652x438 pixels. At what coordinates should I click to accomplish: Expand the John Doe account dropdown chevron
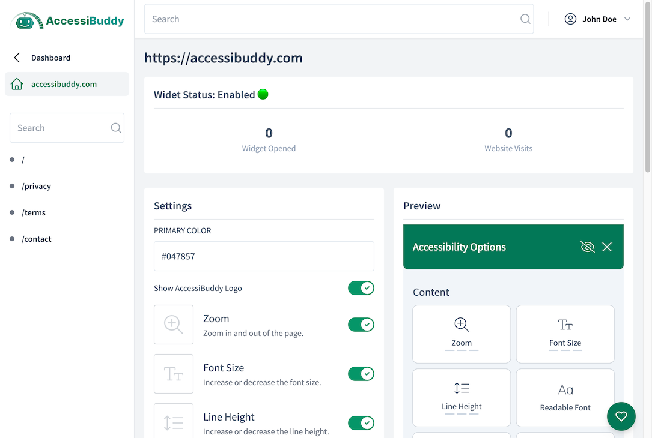pyautogui.click(x=627, y=19)
